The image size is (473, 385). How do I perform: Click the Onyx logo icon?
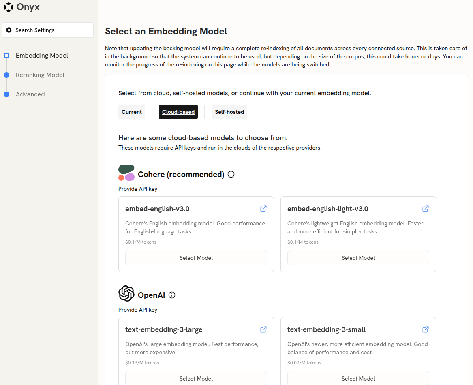tap(9, 7)
